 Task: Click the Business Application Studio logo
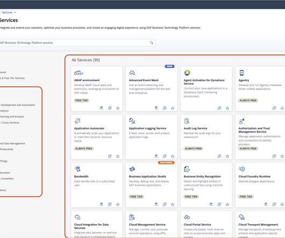pyautogui.click(x=132, y=169)
